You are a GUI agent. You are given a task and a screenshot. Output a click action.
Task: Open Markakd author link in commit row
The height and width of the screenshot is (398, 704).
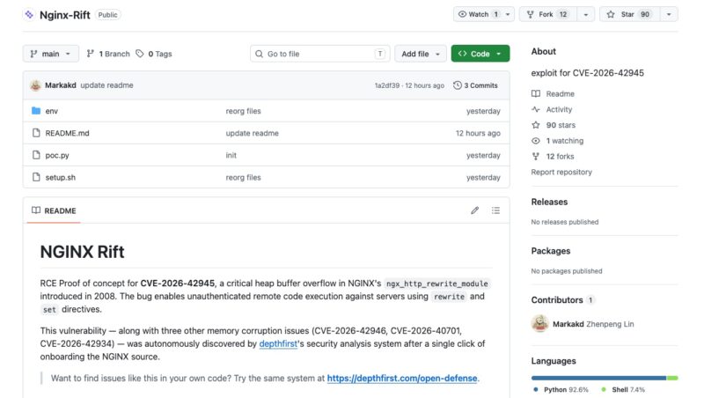(60, 85)
